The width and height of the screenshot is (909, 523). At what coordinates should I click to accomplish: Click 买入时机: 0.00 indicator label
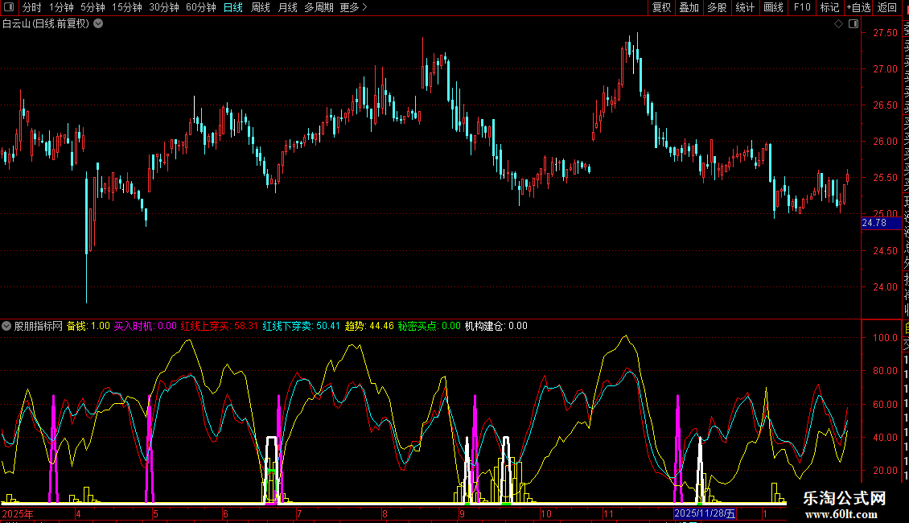point(145,326)
